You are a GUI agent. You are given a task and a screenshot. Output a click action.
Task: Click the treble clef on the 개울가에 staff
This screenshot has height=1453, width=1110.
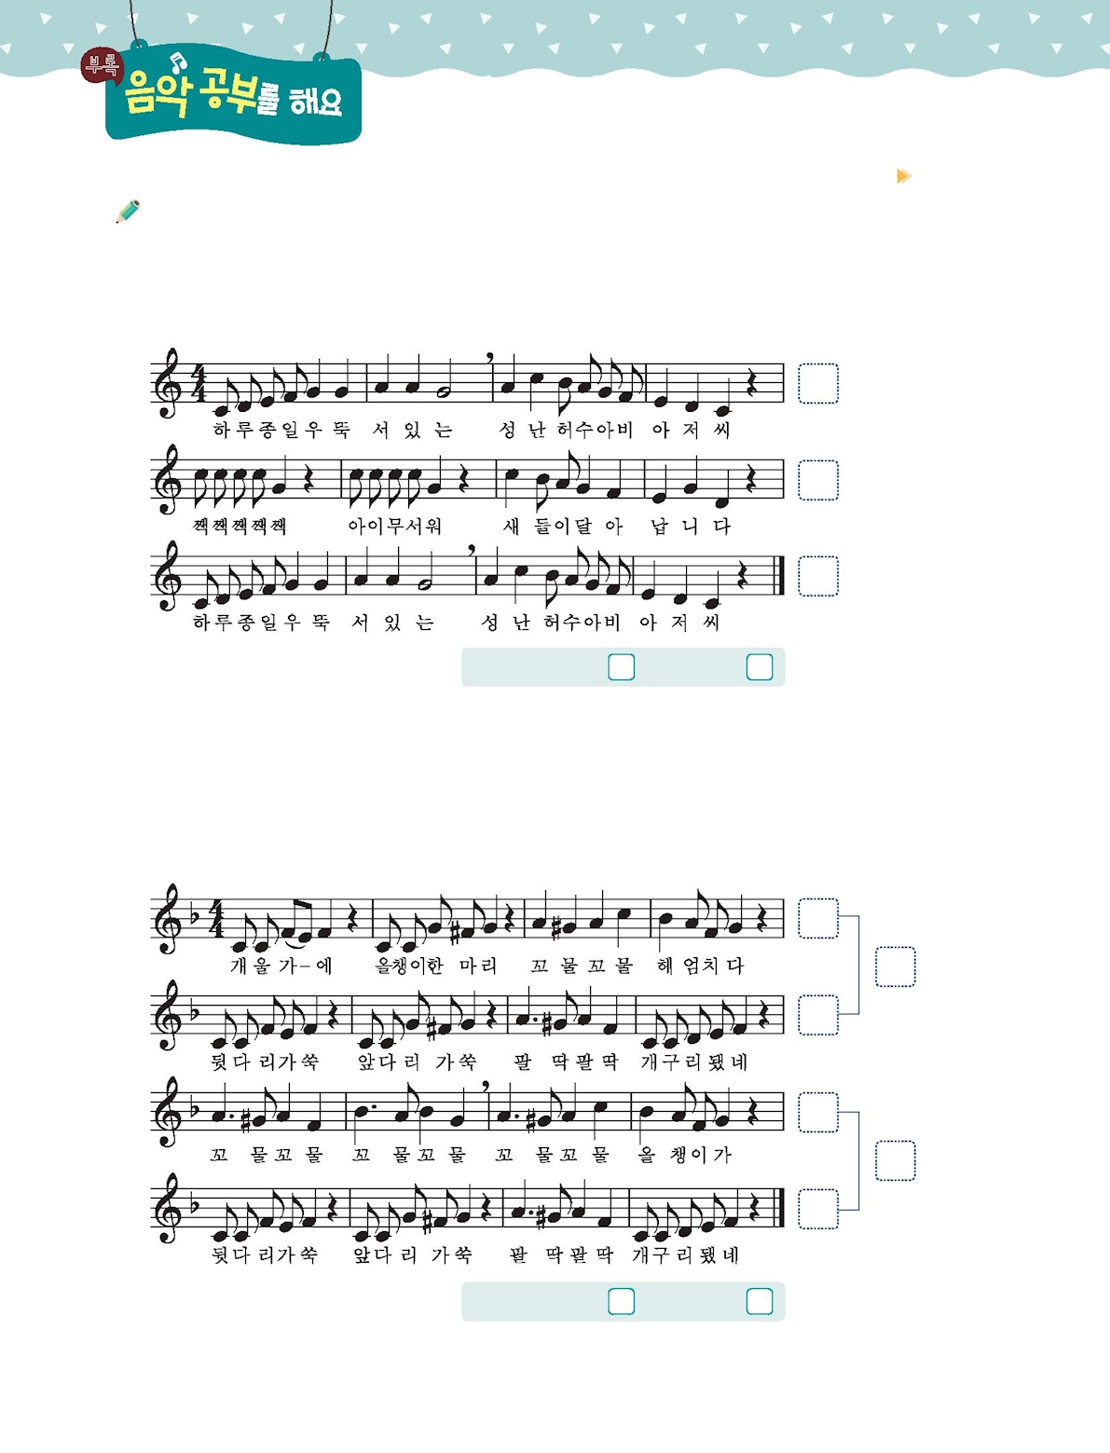170,919
